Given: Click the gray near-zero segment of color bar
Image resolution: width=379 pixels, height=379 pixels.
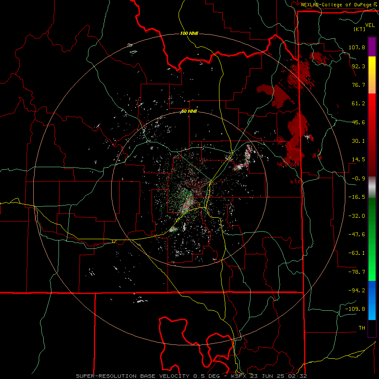Looking at the screenshot, I should [x=372, y=187].
